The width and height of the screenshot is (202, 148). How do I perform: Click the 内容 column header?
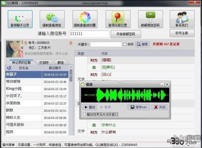pos(104,54)
